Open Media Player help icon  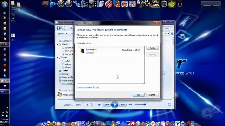pyautogui.click(x=172, y=34)
